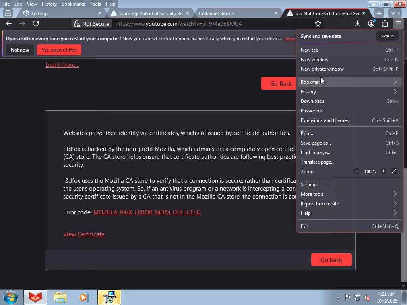Viewport: 407px width, 305px height.
Task: Select Find in page... menu item
Action: pyautogui.click(x=349, y=152)
